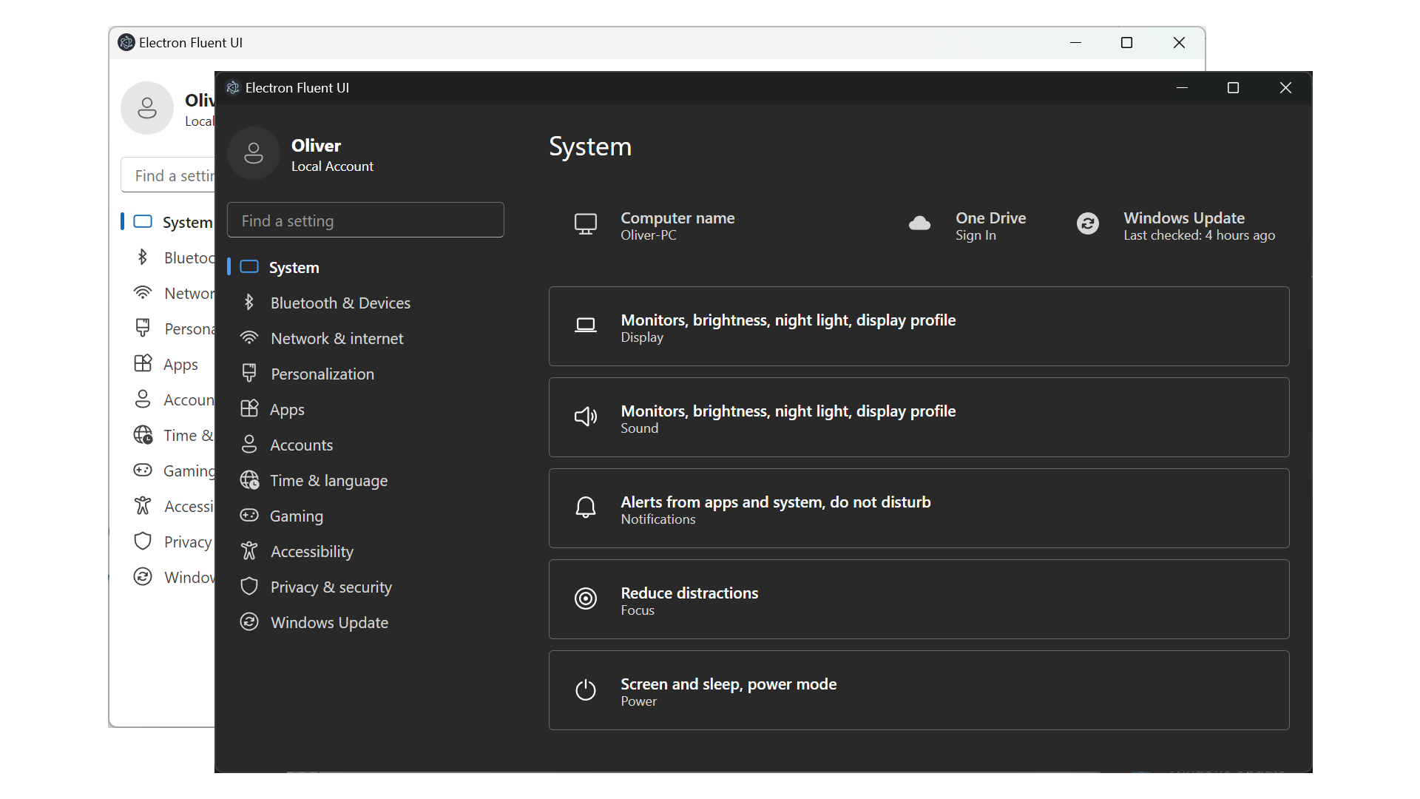Click Find a setting search field
This screenshot has height=799, width=1420.
tap(366, 220)
